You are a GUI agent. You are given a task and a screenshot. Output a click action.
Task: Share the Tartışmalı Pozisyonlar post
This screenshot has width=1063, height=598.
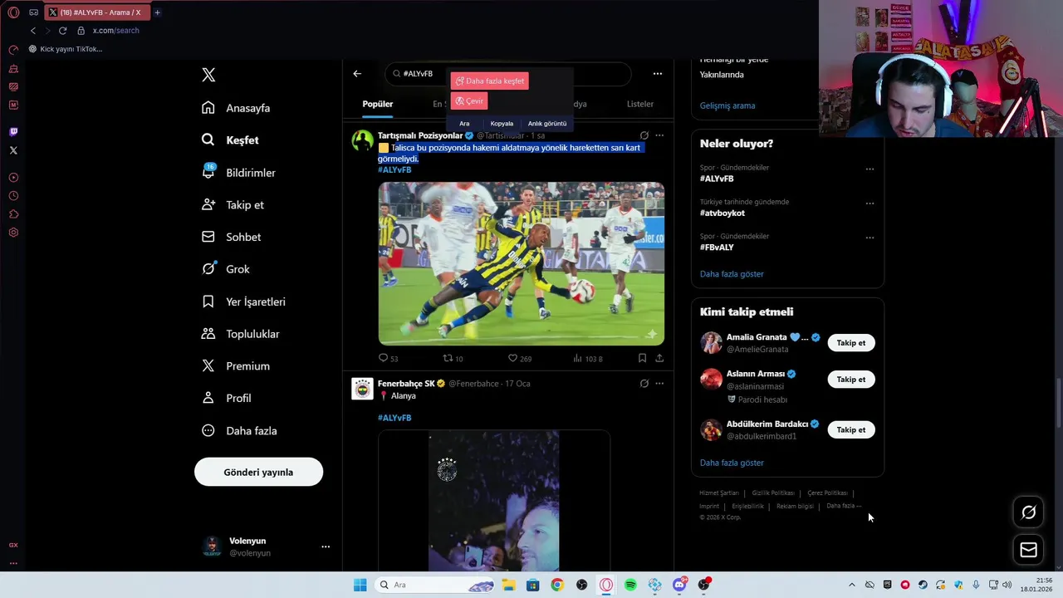click(659, 358)
